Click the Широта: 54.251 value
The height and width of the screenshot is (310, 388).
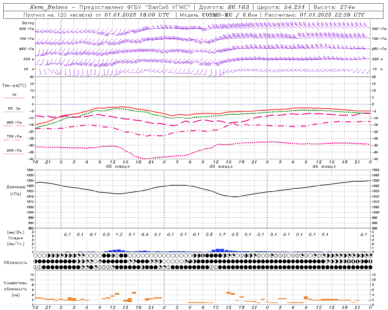pos(281,7)
